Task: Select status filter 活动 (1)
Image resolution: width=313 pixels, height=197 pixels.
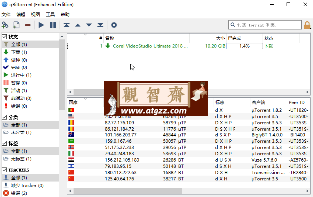Action: pos(30,90)
